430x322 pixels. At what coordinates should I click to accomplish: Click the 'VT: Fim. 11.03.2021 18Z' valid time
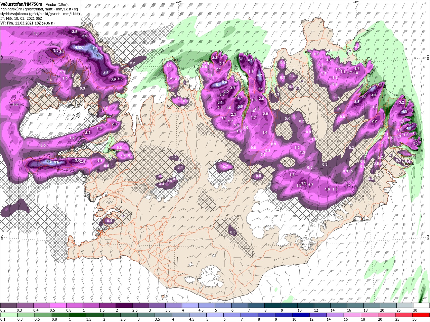click(x=21, y=23)
